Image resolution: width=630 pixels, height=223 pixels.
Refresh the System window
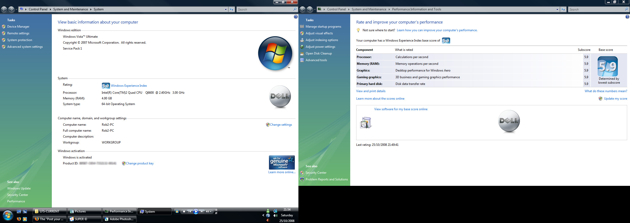click(232, 9)
